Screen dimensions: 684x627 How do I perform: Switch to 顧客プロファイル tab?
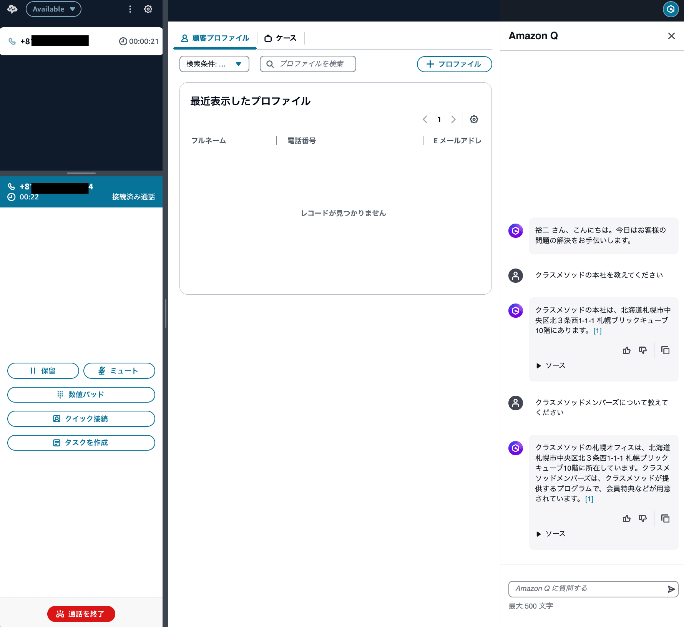215,38
